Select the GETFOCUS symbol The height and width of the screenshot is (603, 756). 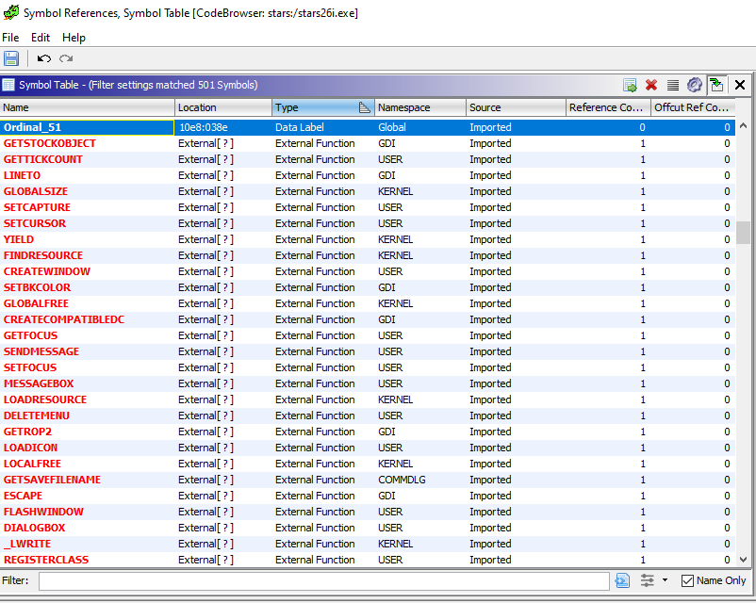click(30, 335)
